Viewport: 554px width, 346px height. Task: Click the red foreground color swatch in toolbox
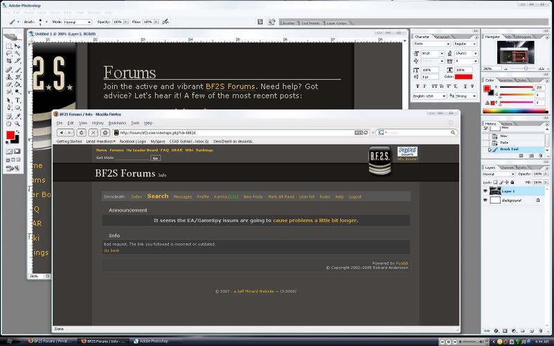10,135
